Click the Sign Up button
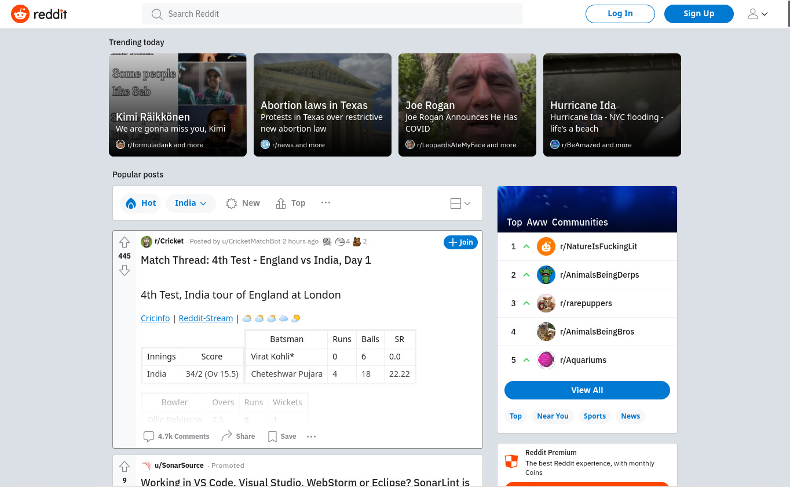The image size is (790, 487). (x=699, y=14)
